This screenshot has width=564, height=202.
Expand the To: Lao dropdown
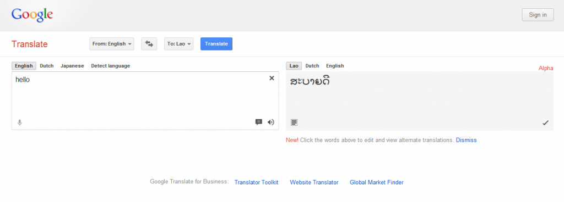179,44
